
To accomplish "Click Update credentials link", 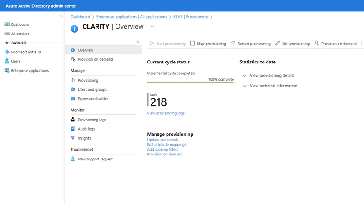I will point(162,140).
